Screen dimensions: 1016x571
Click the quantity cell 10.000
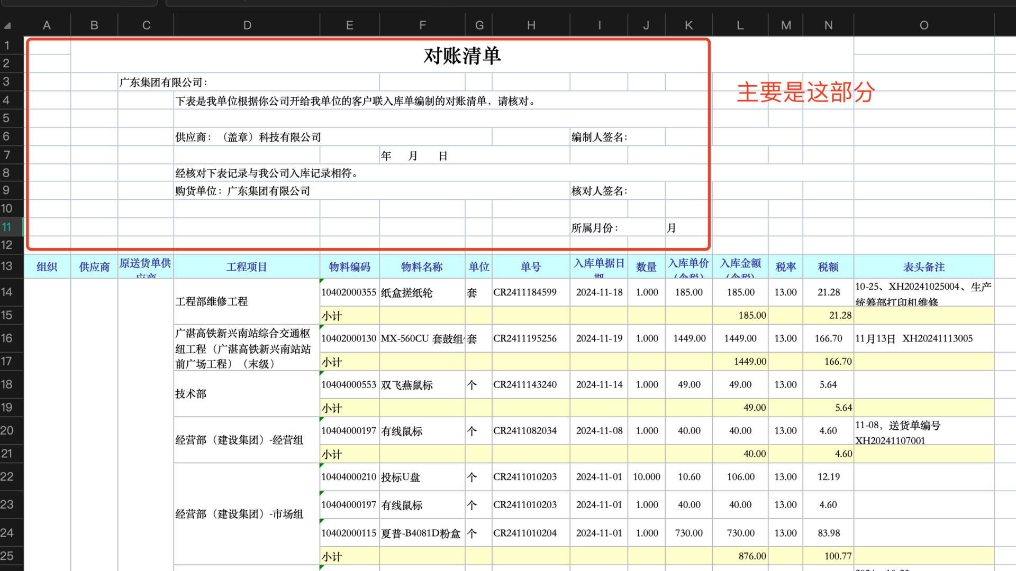647,476
